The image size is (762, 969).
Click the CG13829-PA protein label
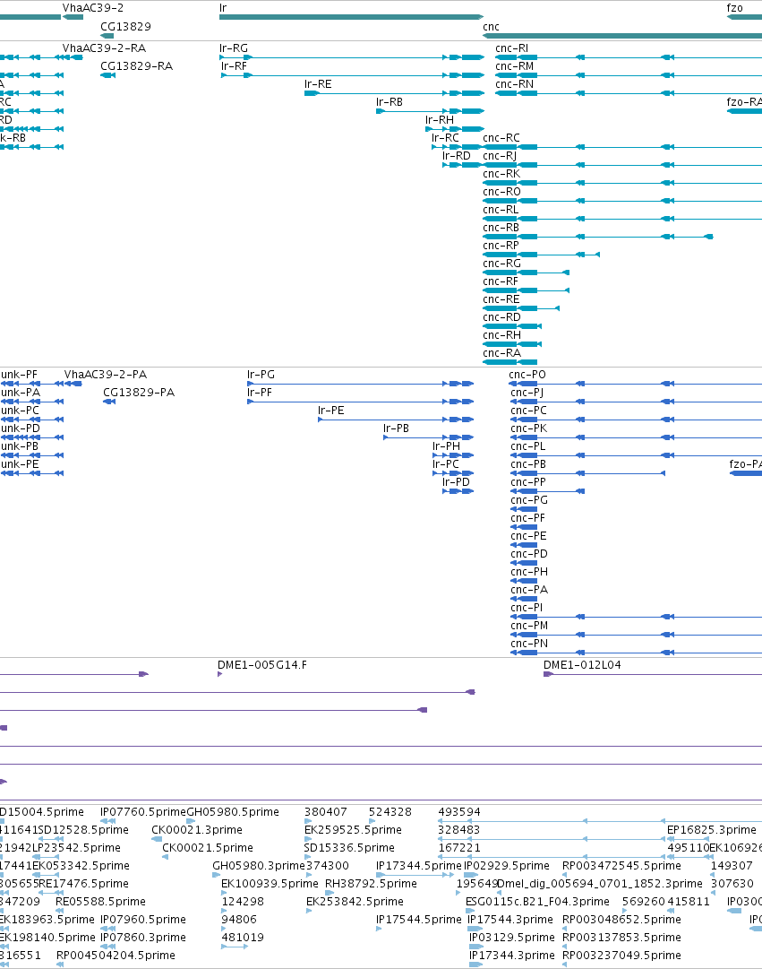point(139,393)
